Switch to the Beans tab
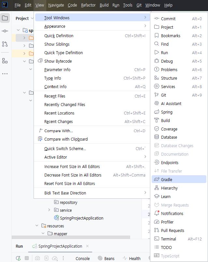The height and width of the screenshot is (262, 208). coord(106,258)
